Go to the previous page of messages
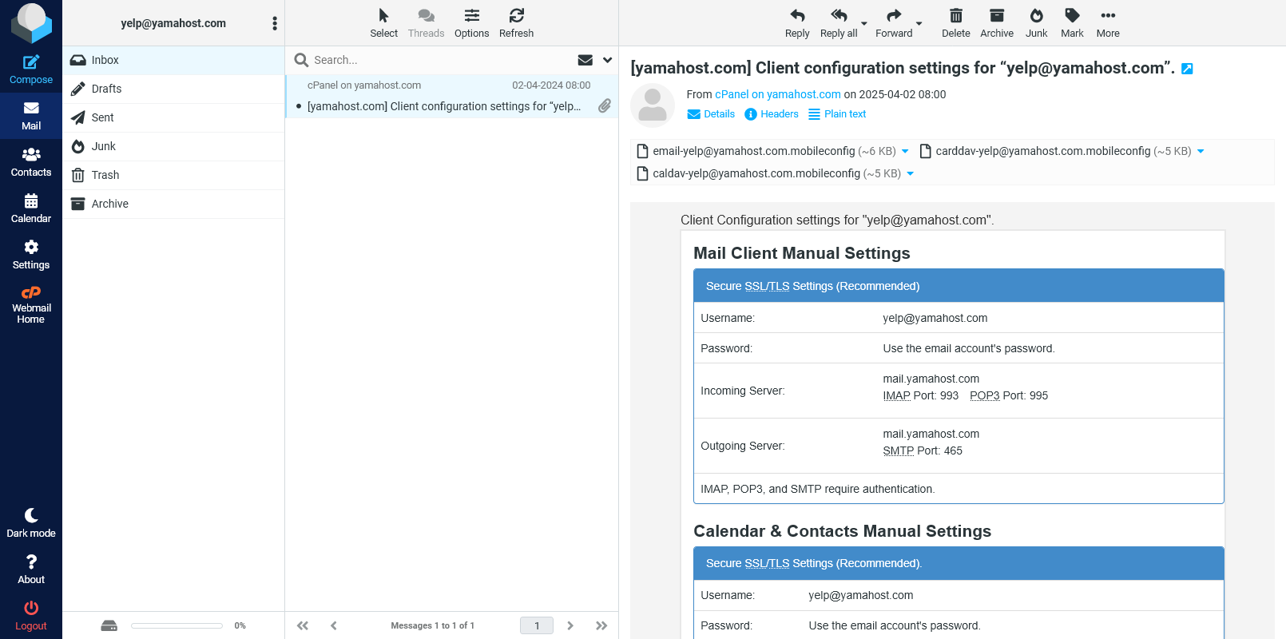 [334, 625]
